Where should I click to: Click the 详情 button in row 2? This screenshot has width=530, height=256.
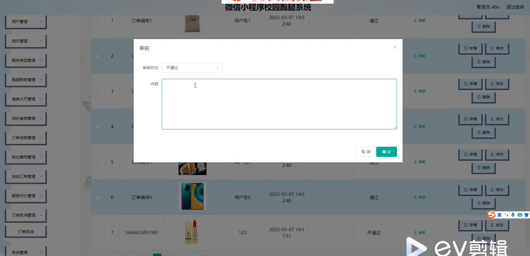[470, 48]
